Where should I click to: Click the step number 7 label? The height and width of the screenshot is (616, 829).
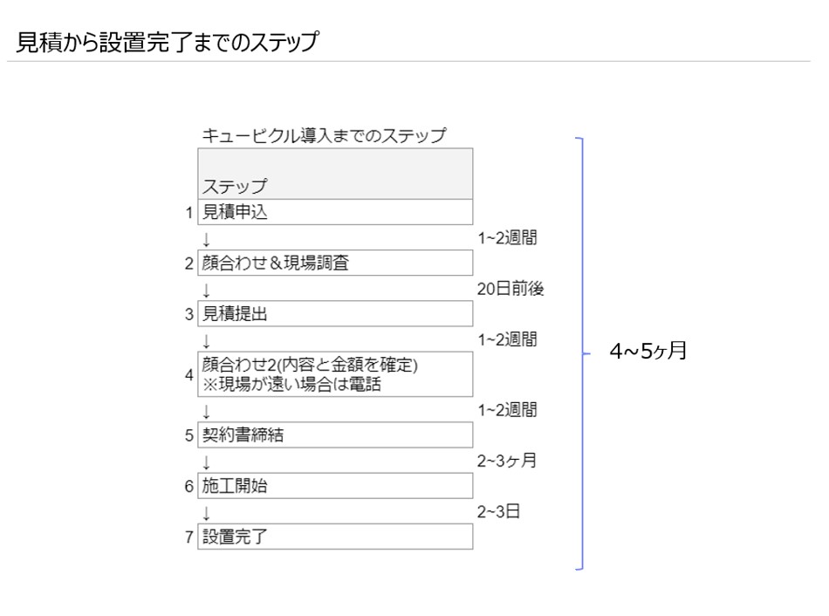pyautogui.click(x=189, y=537)
